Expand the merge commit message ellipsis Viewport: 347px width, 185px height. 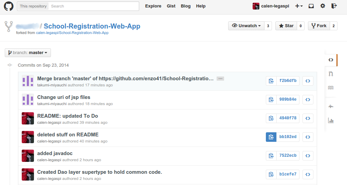220,79
